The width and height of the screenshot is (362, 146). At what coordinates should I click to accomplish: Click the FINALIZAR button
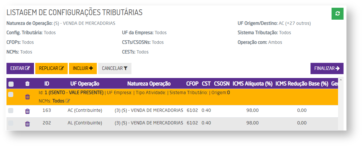[x=327, y=68]
